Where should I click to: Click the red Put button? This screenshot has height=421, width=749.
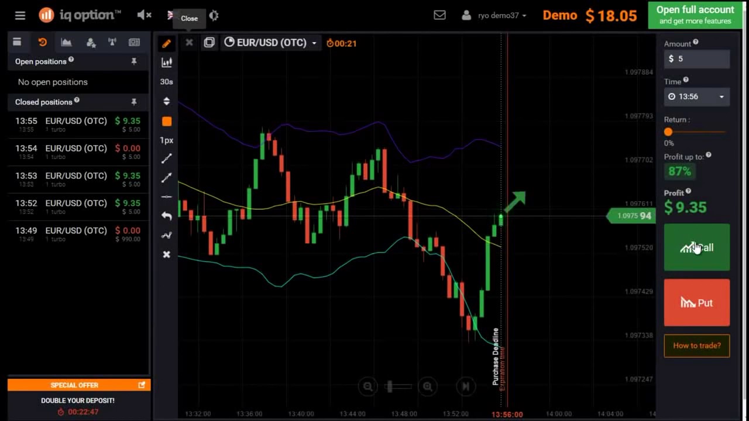tap(697, 302)
